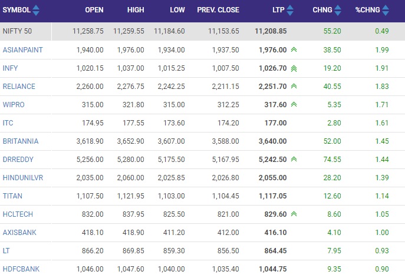This screenshot has height=278, width=405.
Task: Select the BRITANNIA symbol link
Action: [x=21, y=141]
